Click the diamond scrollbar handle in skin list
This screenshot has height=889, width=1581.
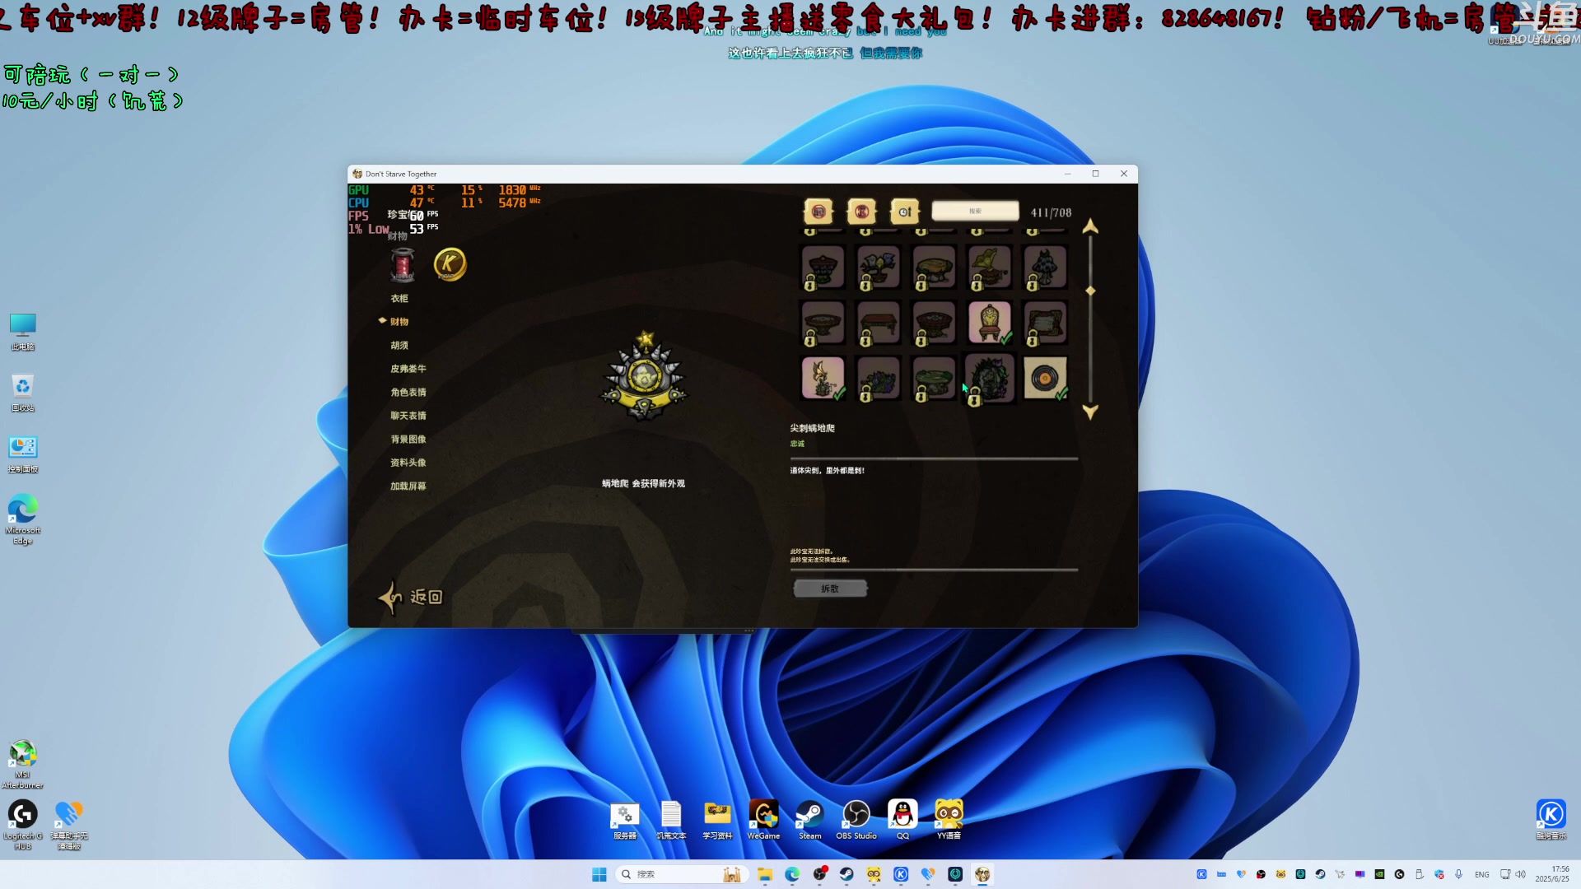pos(1090,291)
